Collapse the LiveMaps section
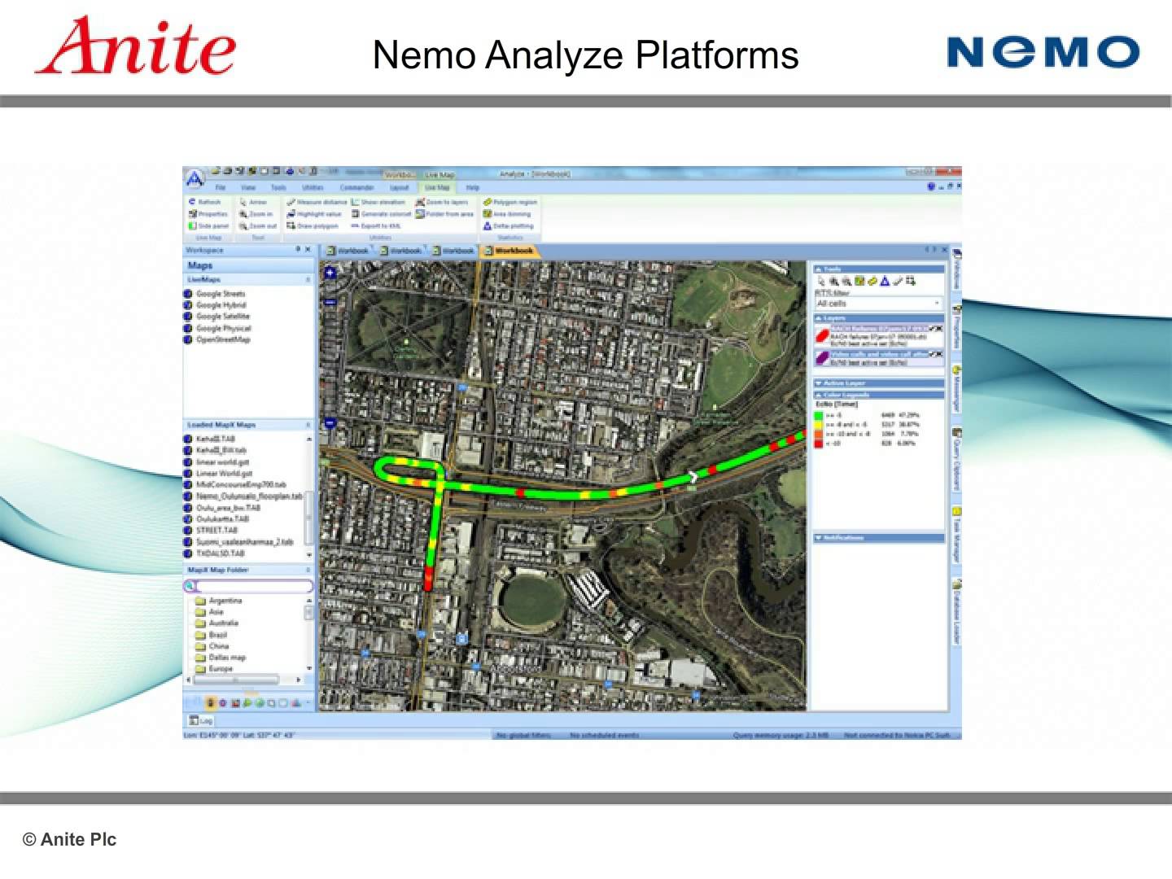 click(x=308, y=279)
